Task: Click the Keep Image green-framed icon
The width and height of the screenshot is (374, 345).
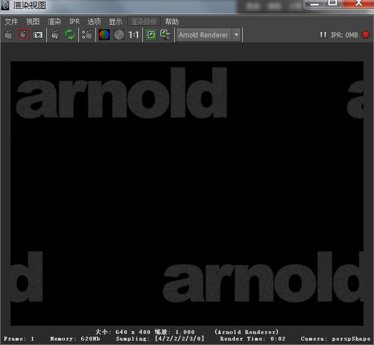Action: coord(151,35)
